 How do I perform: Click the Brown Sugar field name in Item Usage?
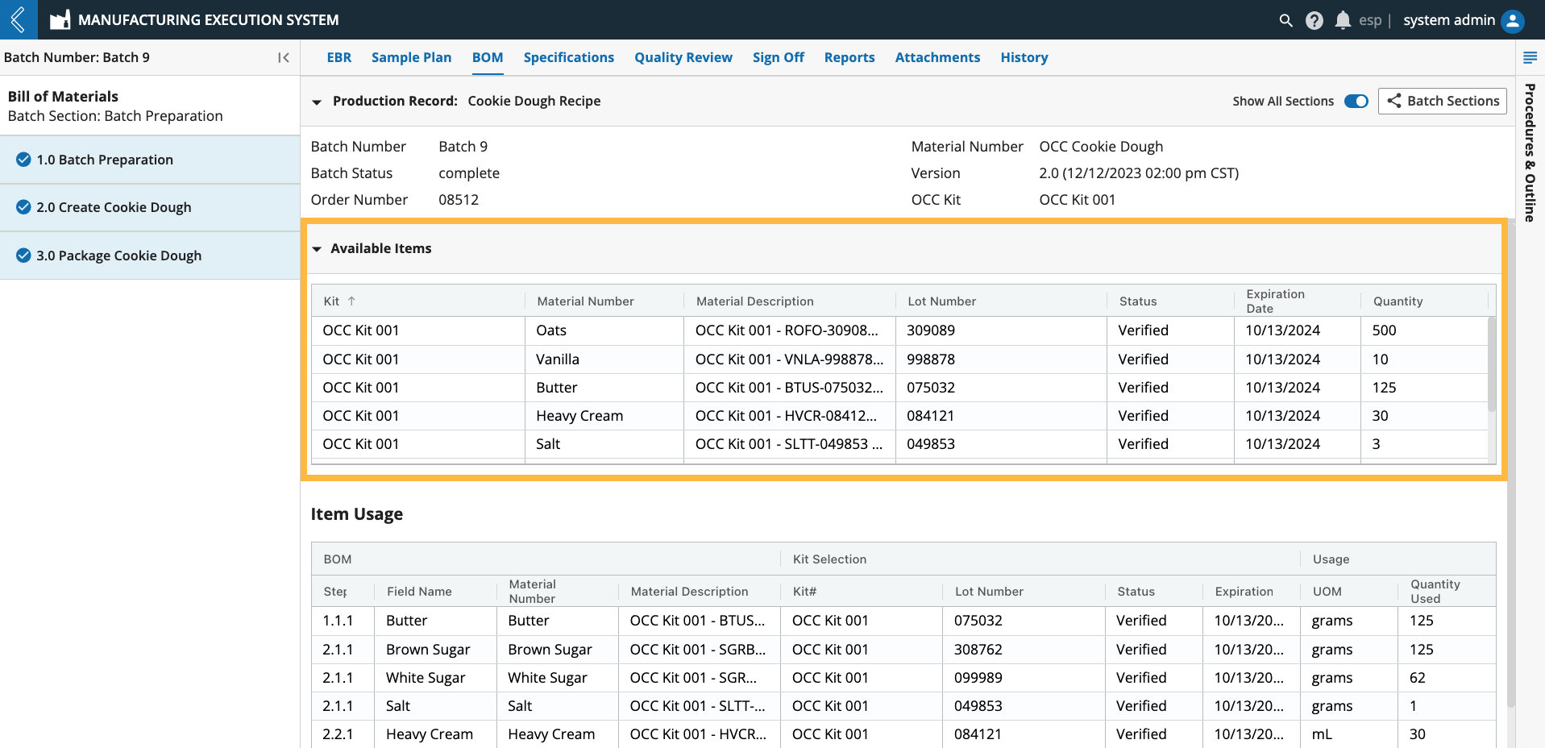point(428,650)
